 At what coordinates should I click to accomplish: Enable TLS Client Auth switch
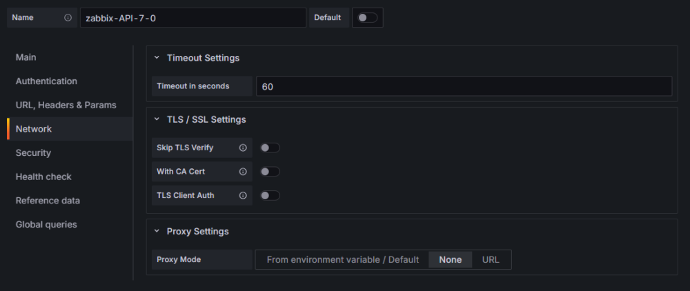click(270, 196)
